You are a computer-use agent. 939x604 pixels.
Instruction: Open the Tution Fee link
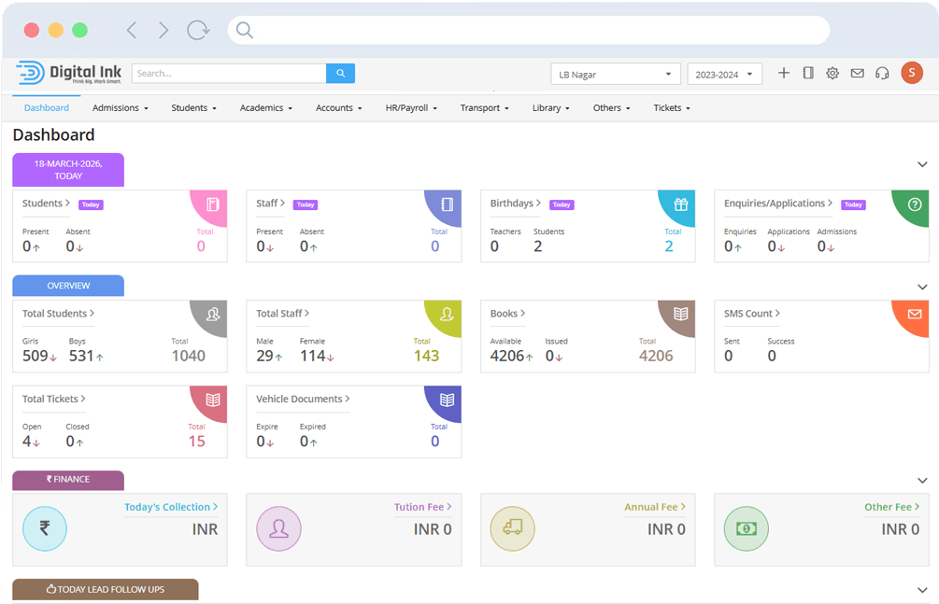tap(422, 507)
